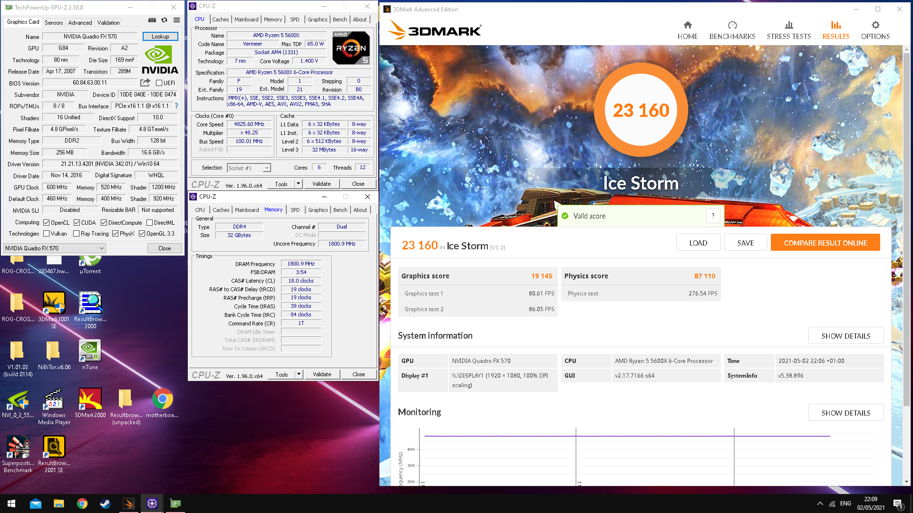
Task: Switch to the GPU-Z Sensors tab
Action: (53, 22)
